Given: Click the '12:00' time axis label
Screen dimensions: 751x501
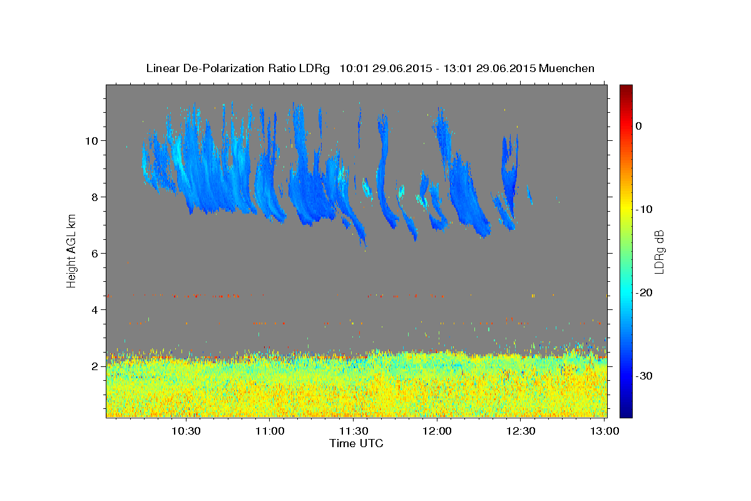Looking at the screenshot, I should [x=437, y=431].
